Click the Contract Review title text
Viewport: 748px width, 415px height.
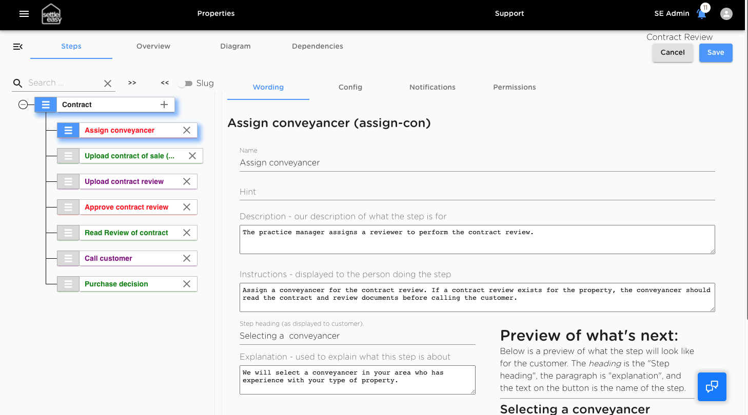click(x=679, y=37)
